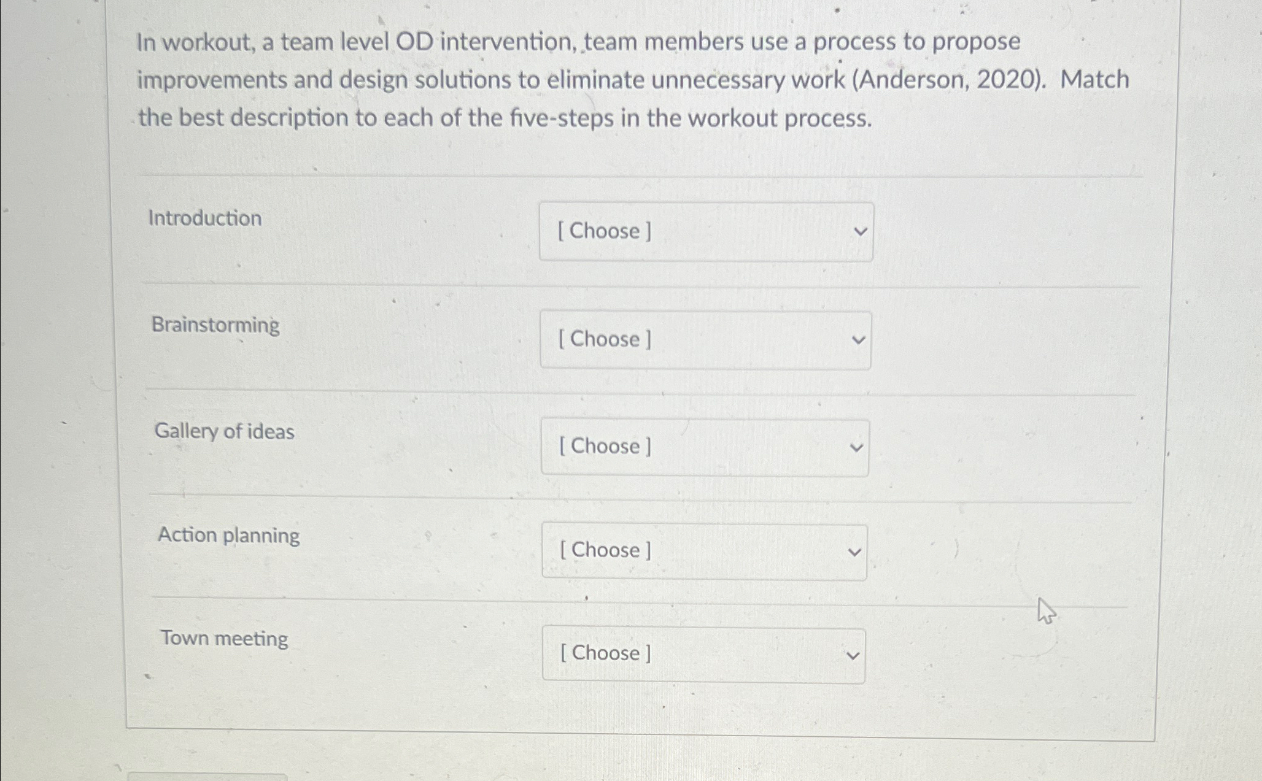This screenshot has width=1262, height=781.
Task: Select the Gallery of ideas step label
Action: [x=225, y=432]
